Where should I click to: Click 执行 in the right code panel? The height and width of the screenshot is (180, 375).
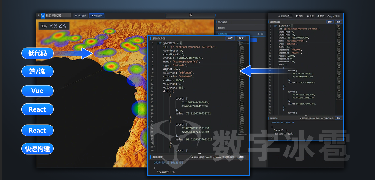330,22
